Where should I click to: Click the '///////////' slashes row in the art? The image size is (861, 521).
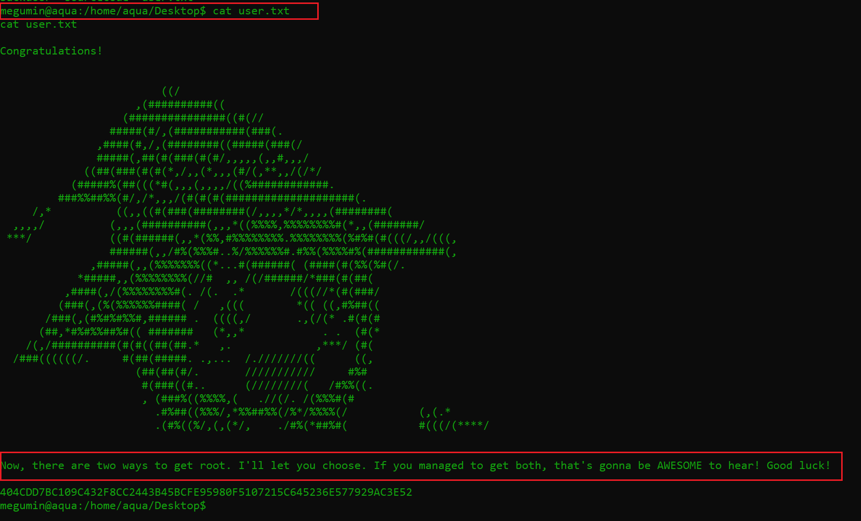click(x=280, y=372)
